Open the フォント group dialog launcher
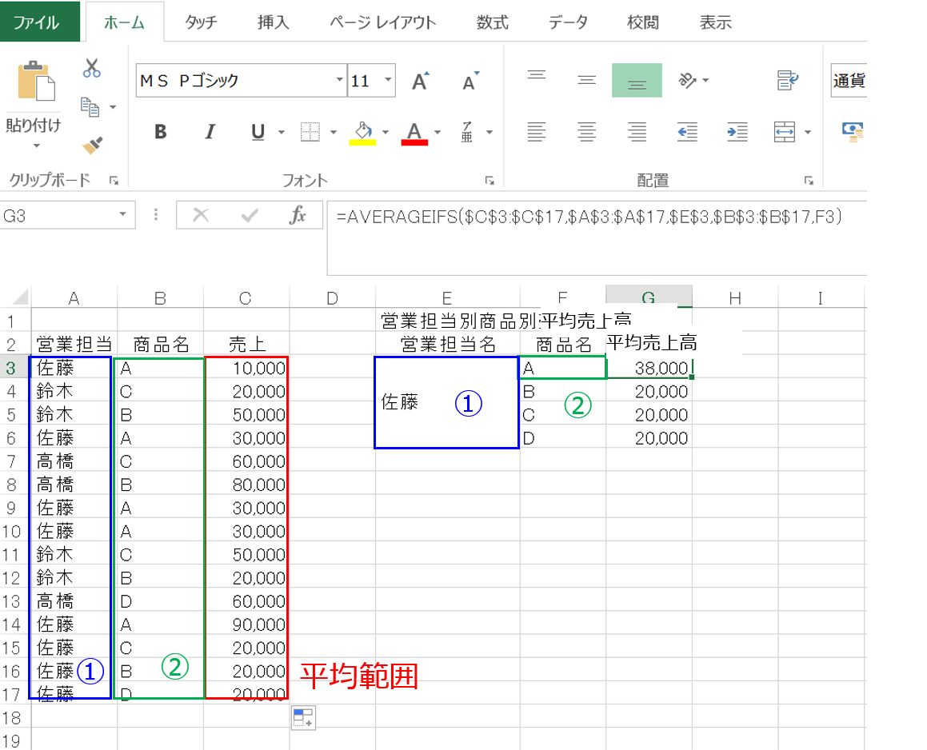 click(x=491, y=181)
